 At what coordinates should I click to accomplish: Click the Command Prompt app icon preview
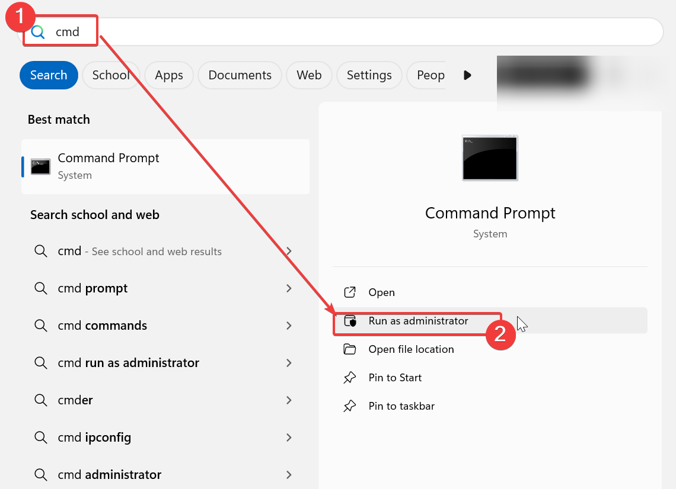coord(490,157)
